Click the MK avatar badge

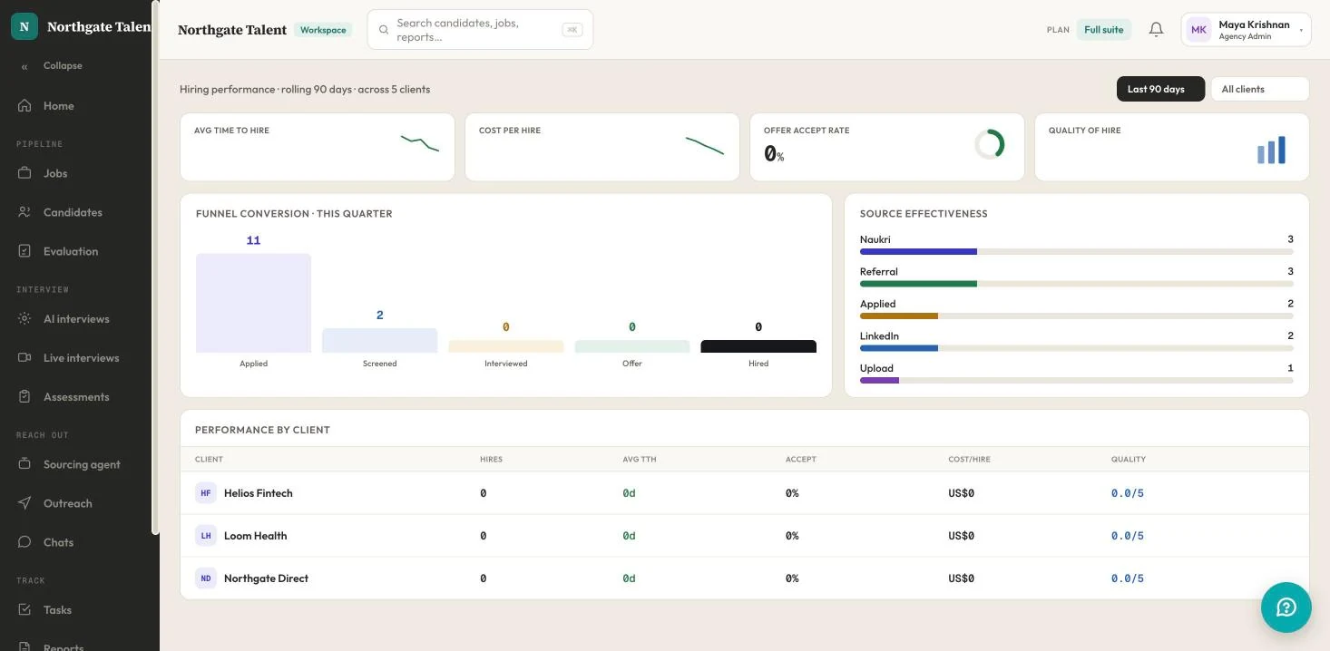1198,30
